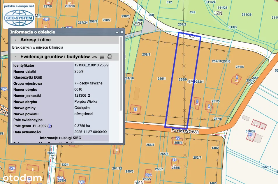Minimize the panel with the up arrow
The width and height of the screenshot is (278, 184).
[x=117, y=32]
